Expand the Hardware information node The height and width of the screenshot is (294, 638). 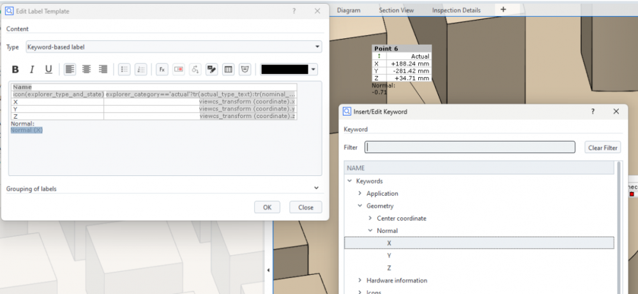(x=360, y=280)
